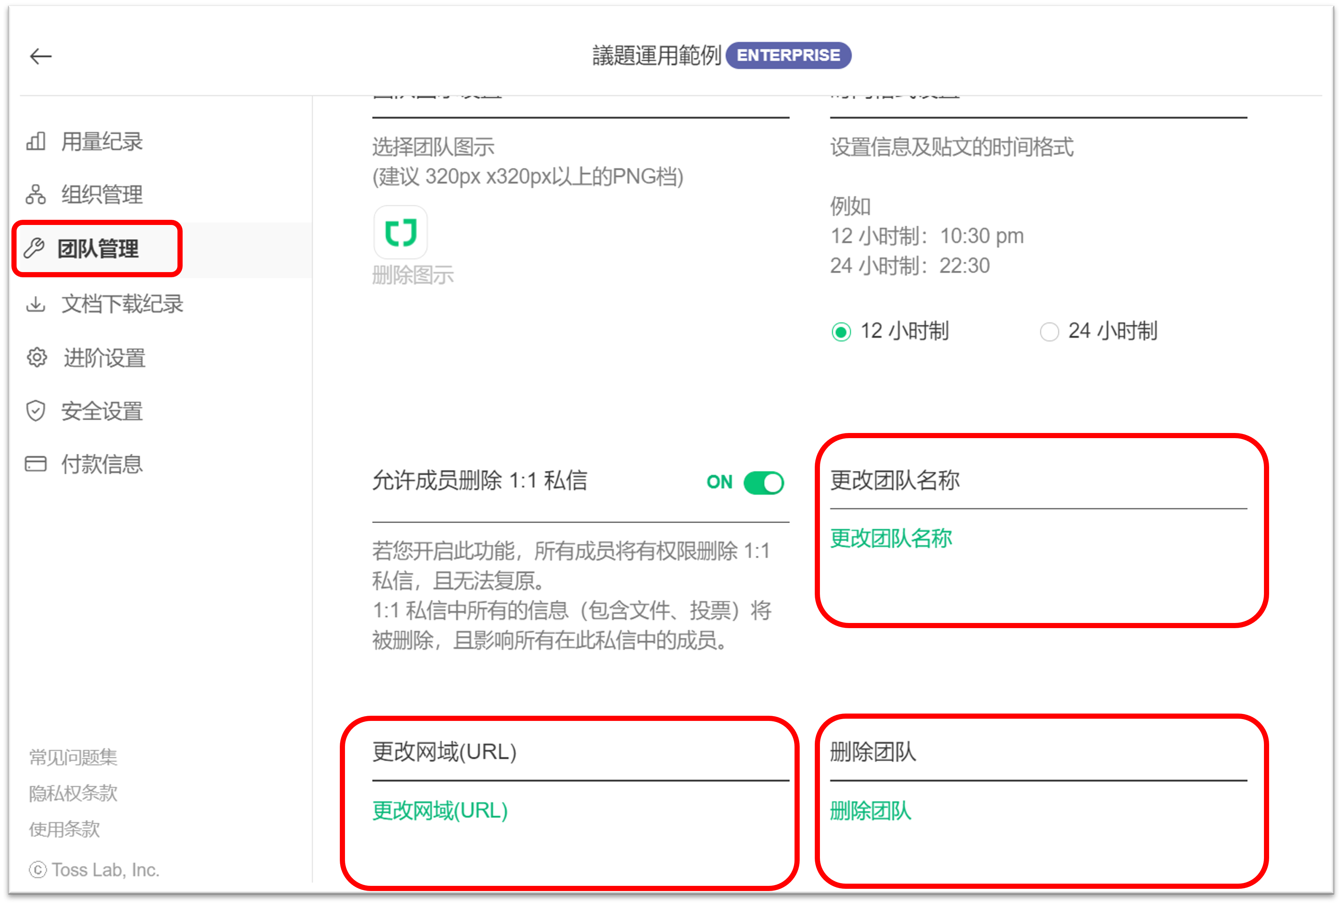This screenshot has width=1342, height=905.
Task: Toggle off 允许成员删除 1:1 私信 switch
Action: [x=763, y=483]
